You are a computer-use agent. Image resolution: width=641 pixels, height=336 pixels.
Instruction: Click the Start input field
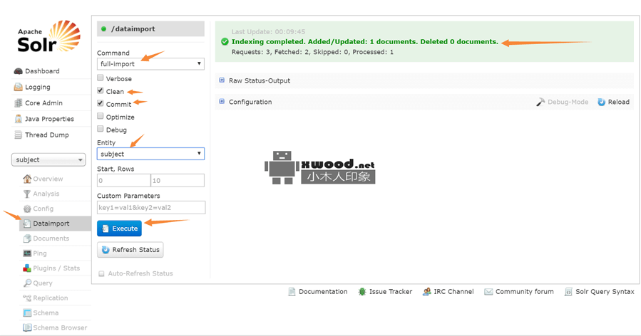coord(123,180)
